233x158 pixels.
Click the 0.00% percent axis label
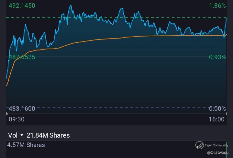(x=217, y=109)
